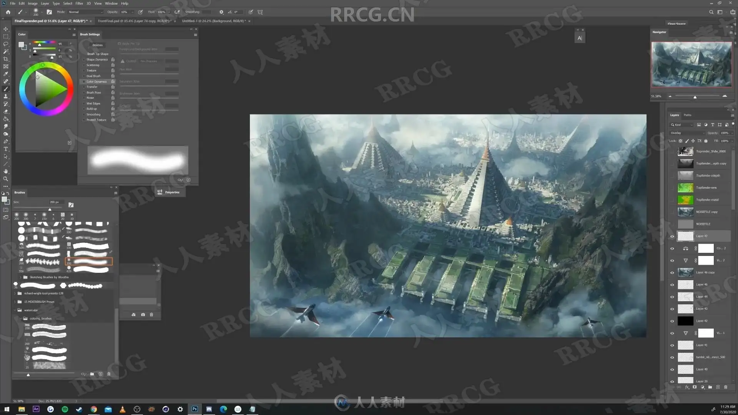Viewport: 738px width, 415px height.
Task: Expand the richard-wright-tool-presets-128 brush folder
Action: click(15, 293)
